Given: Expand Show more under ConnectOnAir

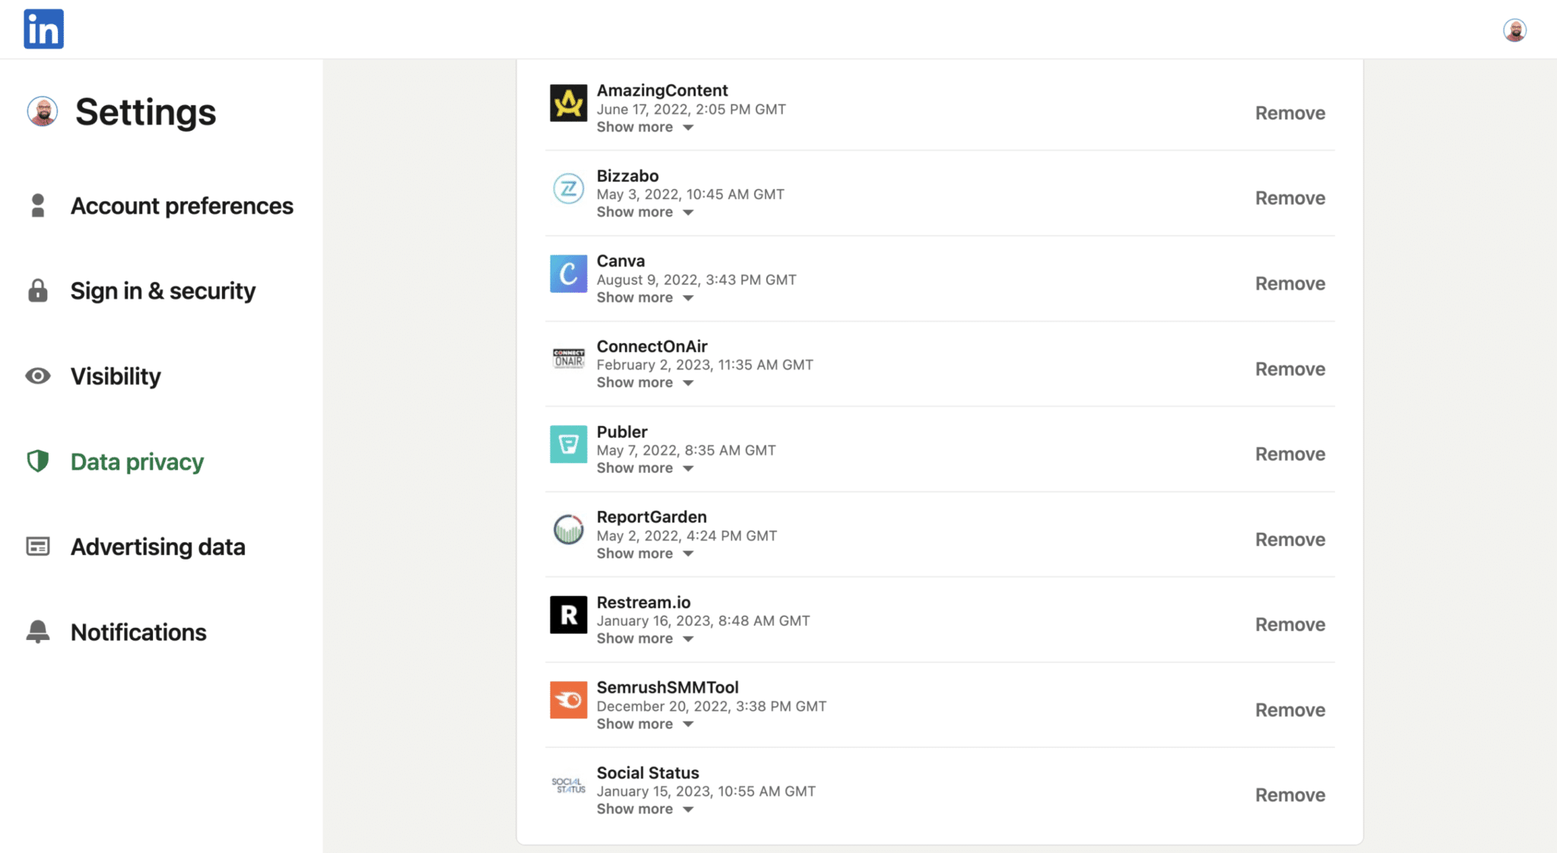Looking at the screenshot, I should click(645, 382).
